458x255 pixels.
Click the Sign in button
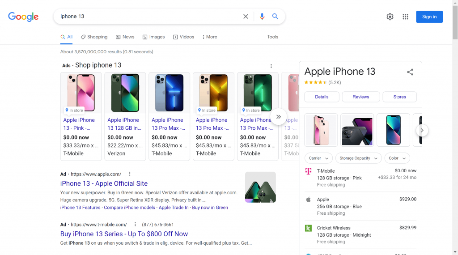pyautogui.click(x=429, y=17)
